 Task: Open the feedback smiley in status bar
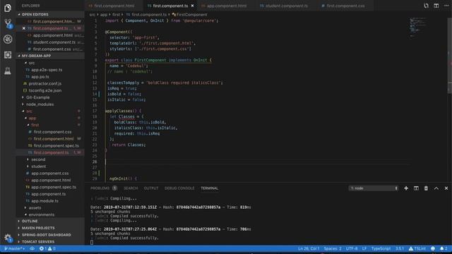point(433,248)
